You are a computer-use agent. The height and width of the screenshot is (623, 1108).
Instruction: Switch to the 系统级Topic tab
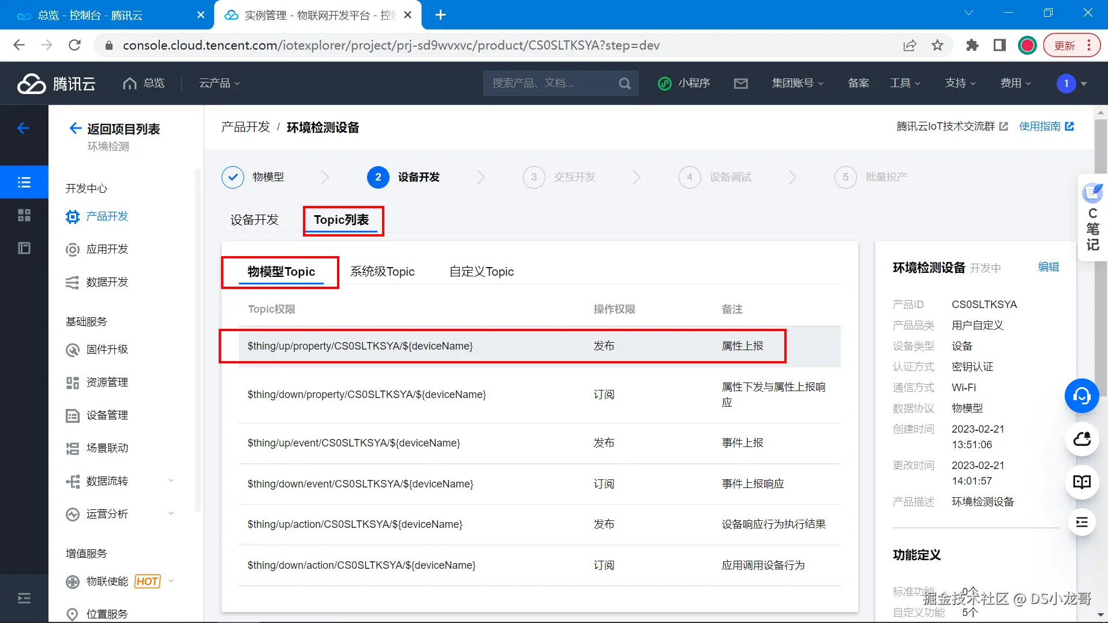382,272
